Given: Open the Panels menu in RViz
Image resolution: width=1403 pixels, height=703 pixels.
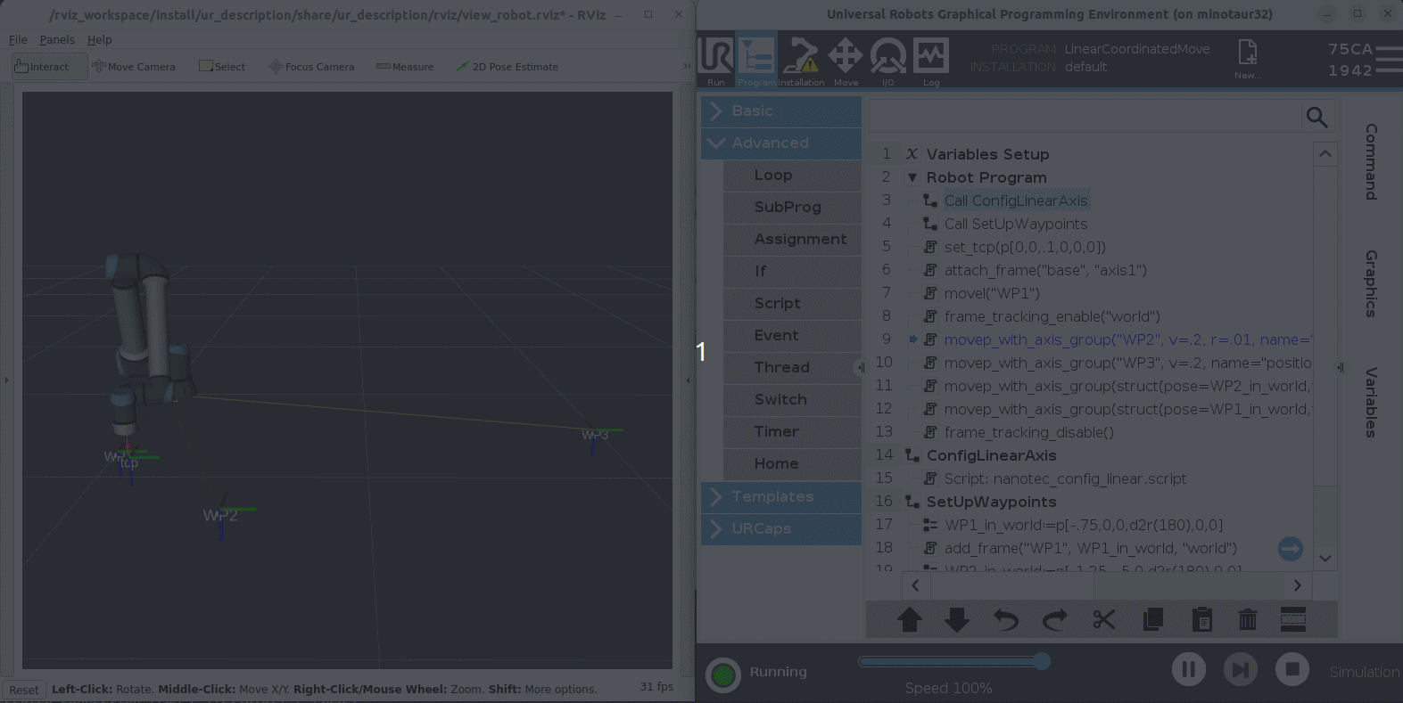Looking at the screenshot, I should [x=57, y=40].
